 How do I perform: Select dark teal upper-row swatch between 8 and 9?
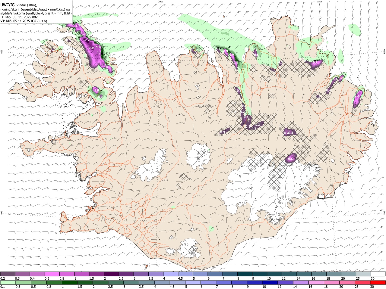(245, 274)
